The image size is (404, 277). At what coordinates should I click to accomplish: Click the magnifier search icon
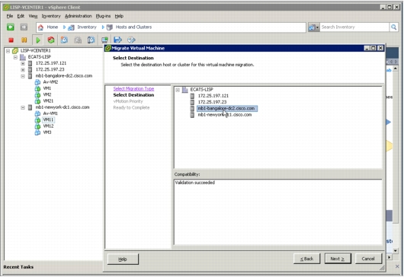[x=393, y=27]
